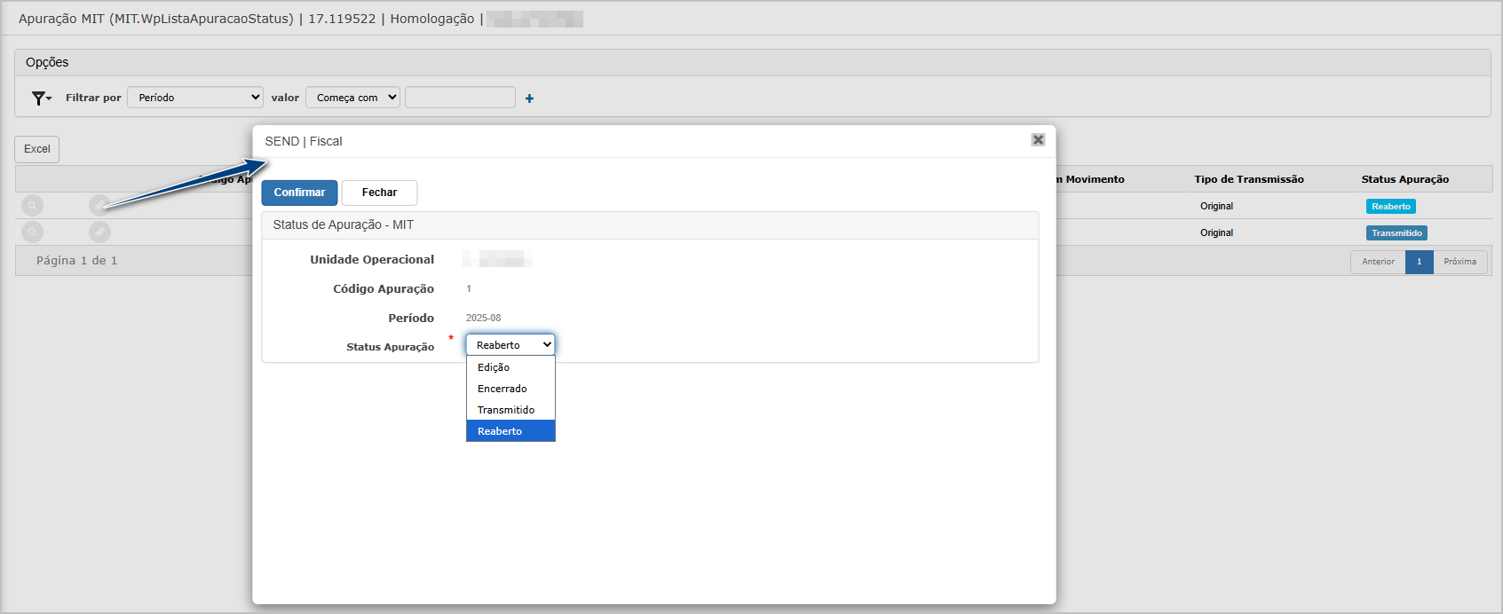Click the 'Anterior' pagination button
Viewport: 1503px width, 614px height.
[x=1378, y=262]
